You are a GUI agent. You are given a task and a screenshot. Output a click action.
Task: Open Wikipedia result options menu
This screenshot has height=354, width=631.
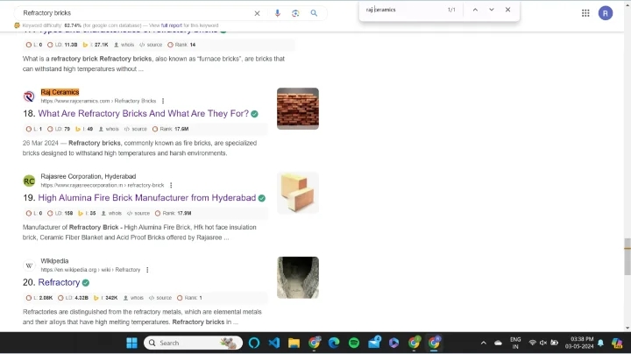[147, 270]
